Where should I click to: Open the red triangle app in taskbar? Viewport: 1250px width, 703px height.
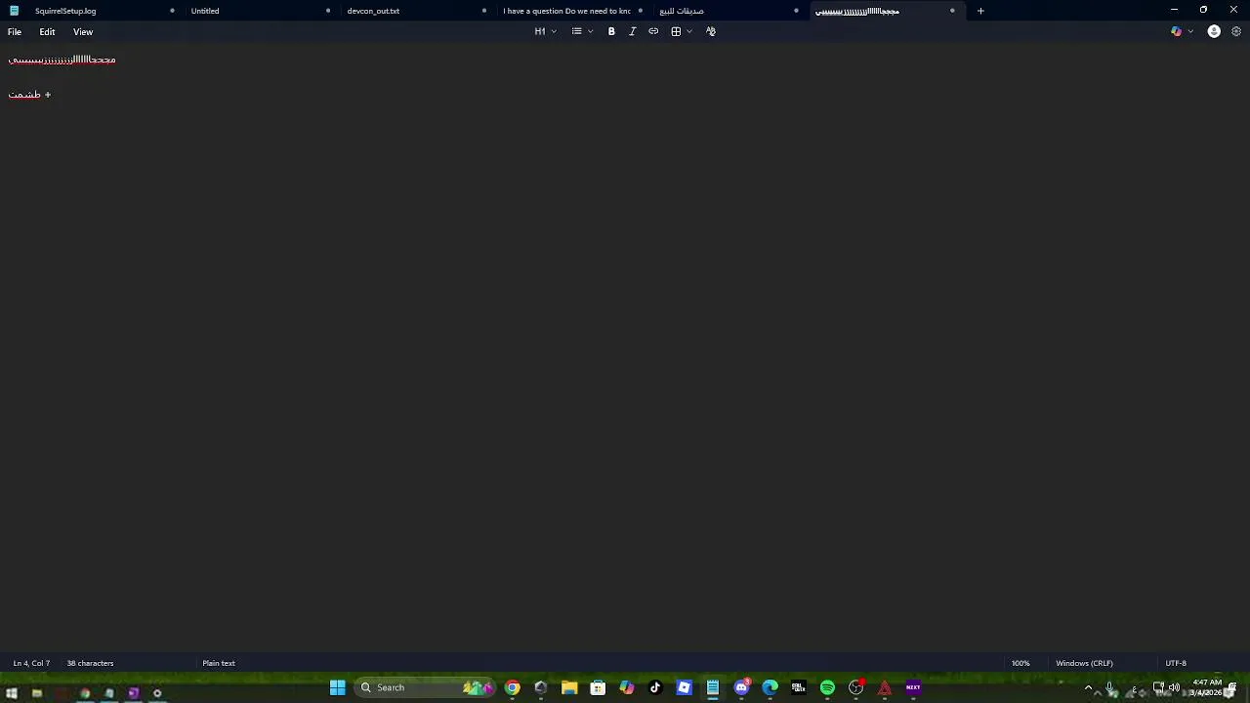(885, 687)
